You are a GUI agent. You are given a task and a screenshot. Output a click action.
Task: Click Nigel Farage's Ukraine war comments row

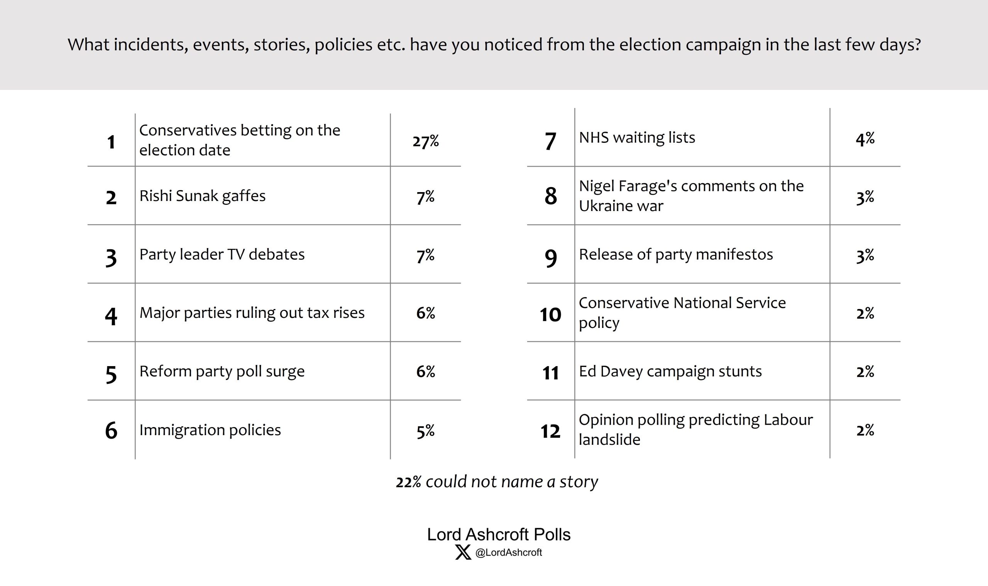coord(691,196)
